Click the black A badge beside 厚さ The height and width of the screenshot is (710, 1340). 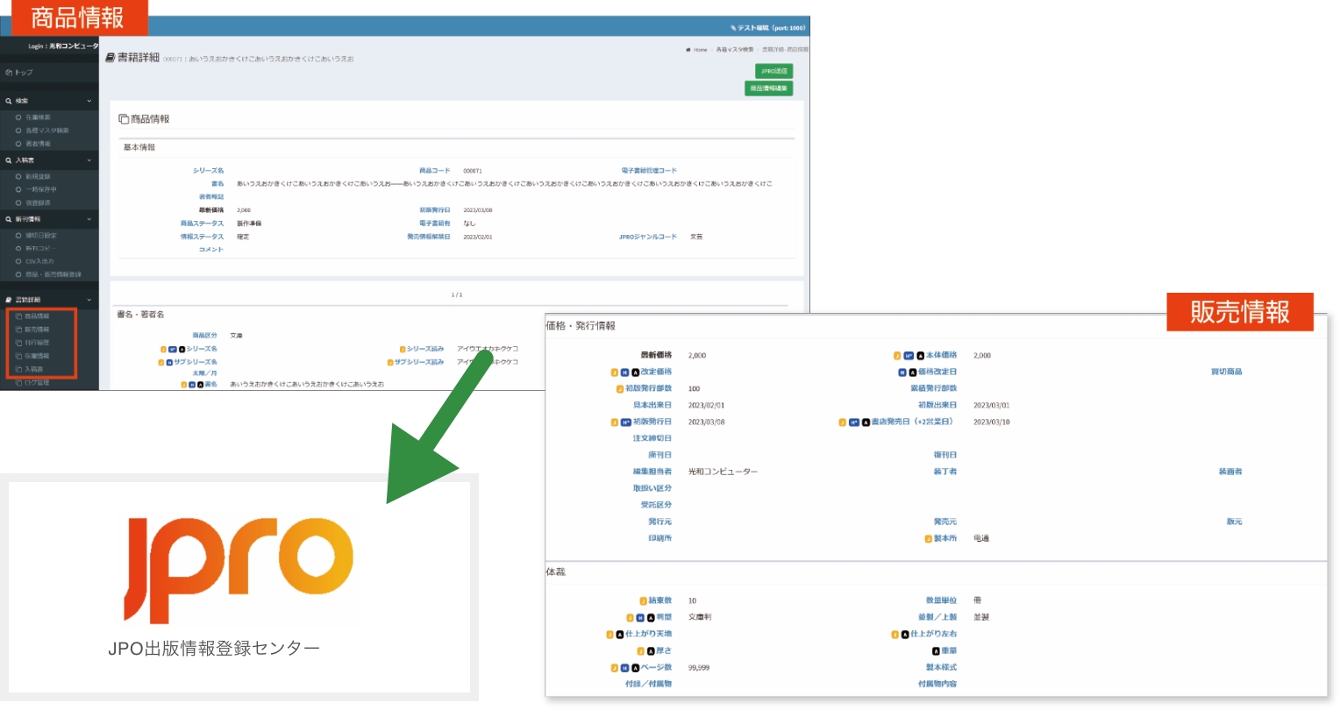pos(651,651)
